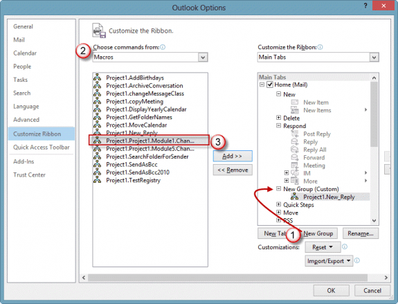Viewport: 398px width, 304px height.
Task: Click the Project1.SendAsBcc macro icon
Action: pos(97,164)
